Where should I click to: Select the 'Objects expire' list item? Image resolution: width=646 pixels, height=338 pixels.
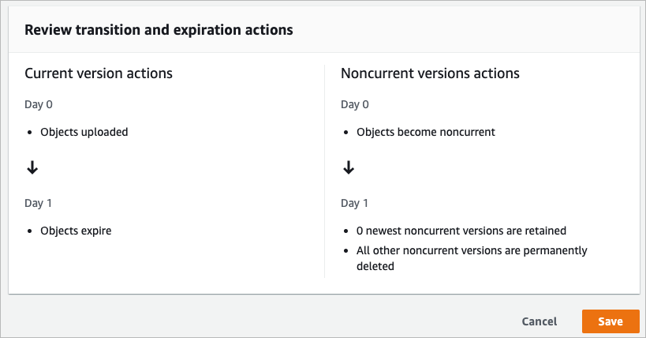[76, 231]
